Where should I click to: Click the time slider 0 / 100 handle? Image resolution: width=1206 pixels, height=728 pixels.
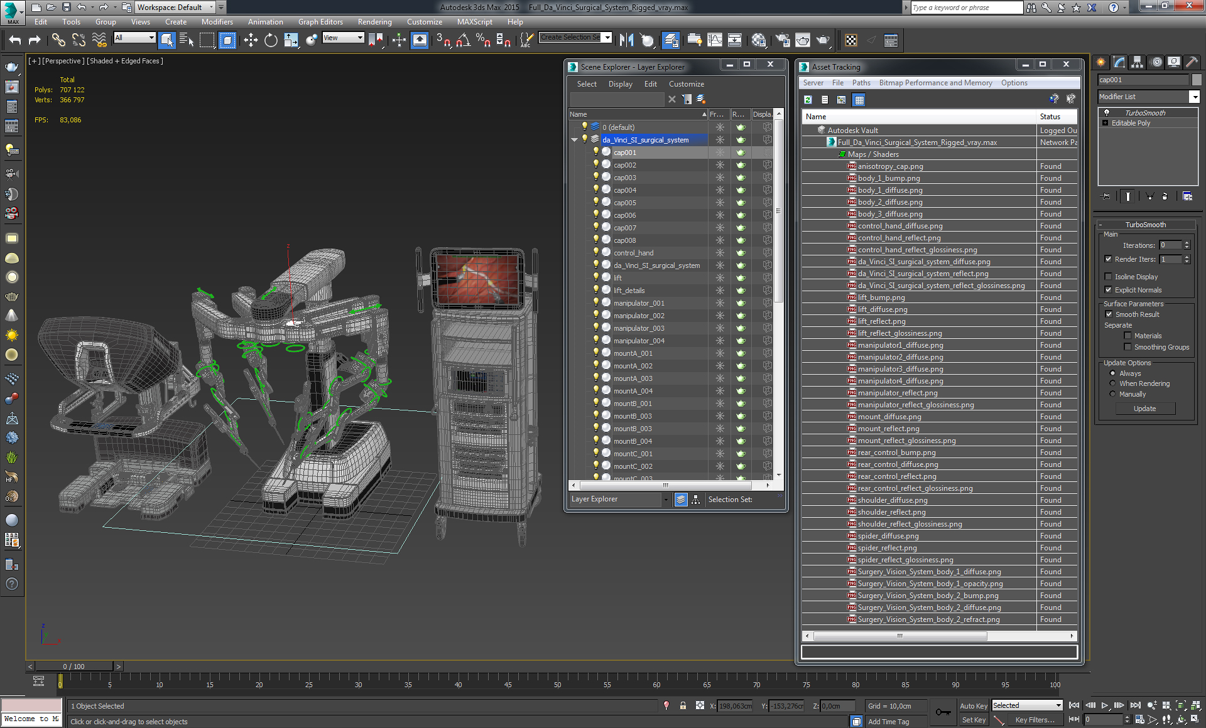[x=74, y=666]
